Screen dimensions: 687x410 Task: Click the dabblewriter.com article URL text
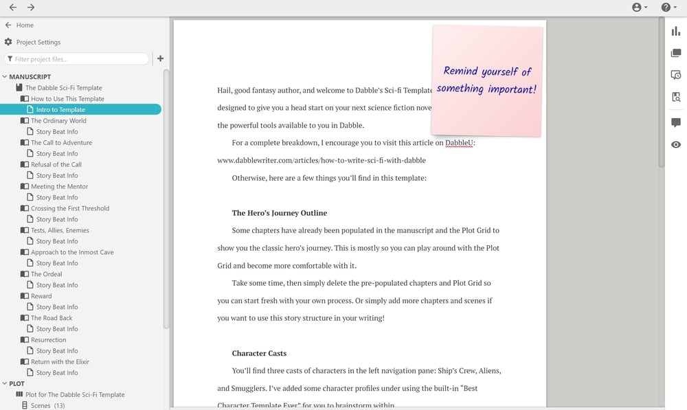pos(322,160)
